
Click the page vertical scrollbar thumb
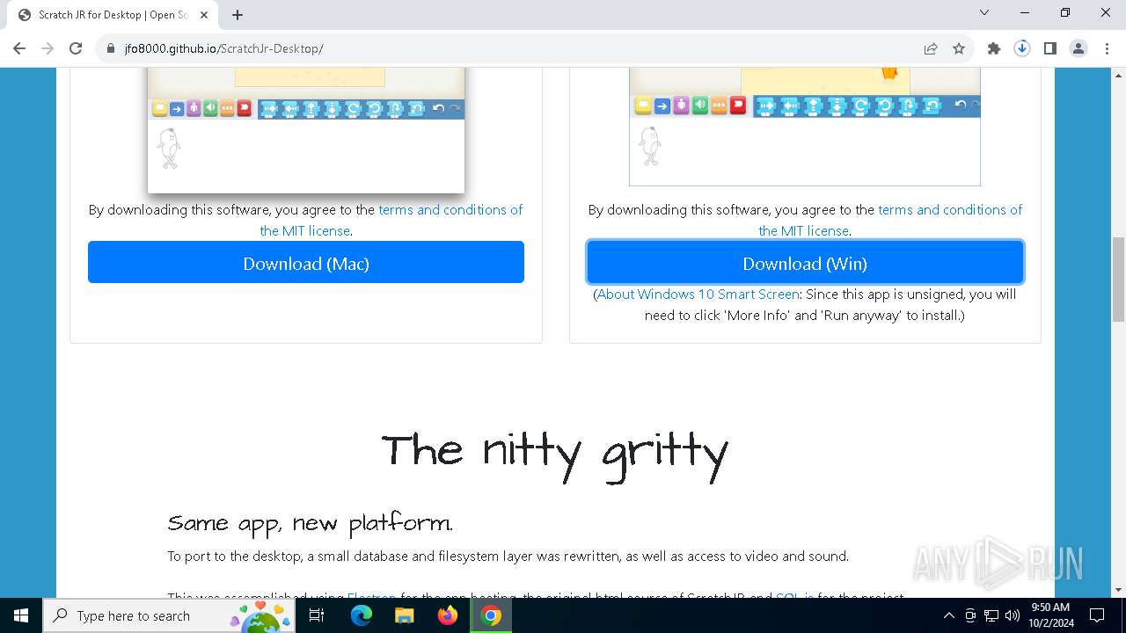click(x=1119, y=280)
